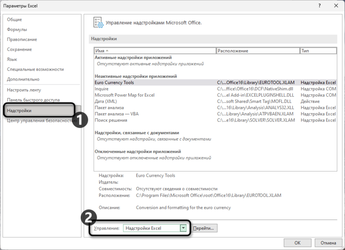
Task: Click the Перейти button
Action: [x=205, y=228]
